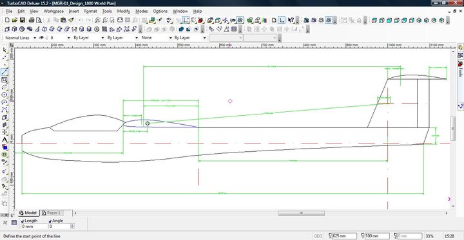Click the New document icon

7,20
